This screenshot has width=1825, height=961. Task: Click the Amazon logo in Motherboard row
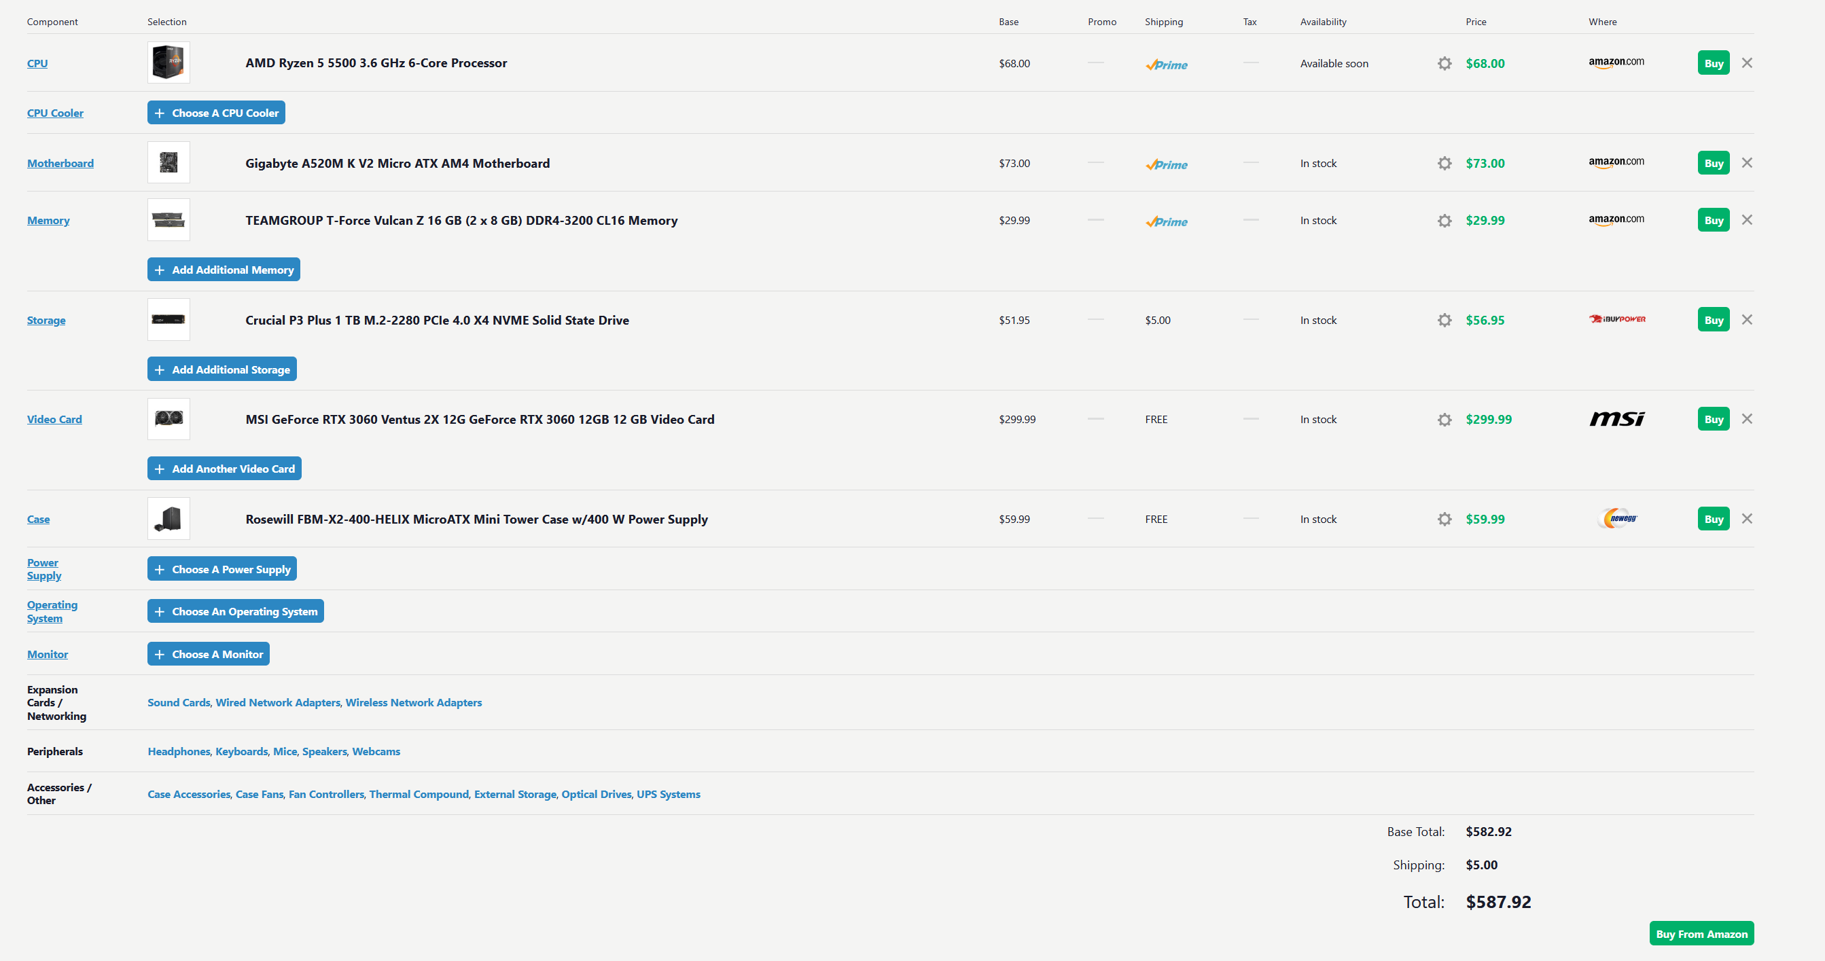coord(1616,162)
